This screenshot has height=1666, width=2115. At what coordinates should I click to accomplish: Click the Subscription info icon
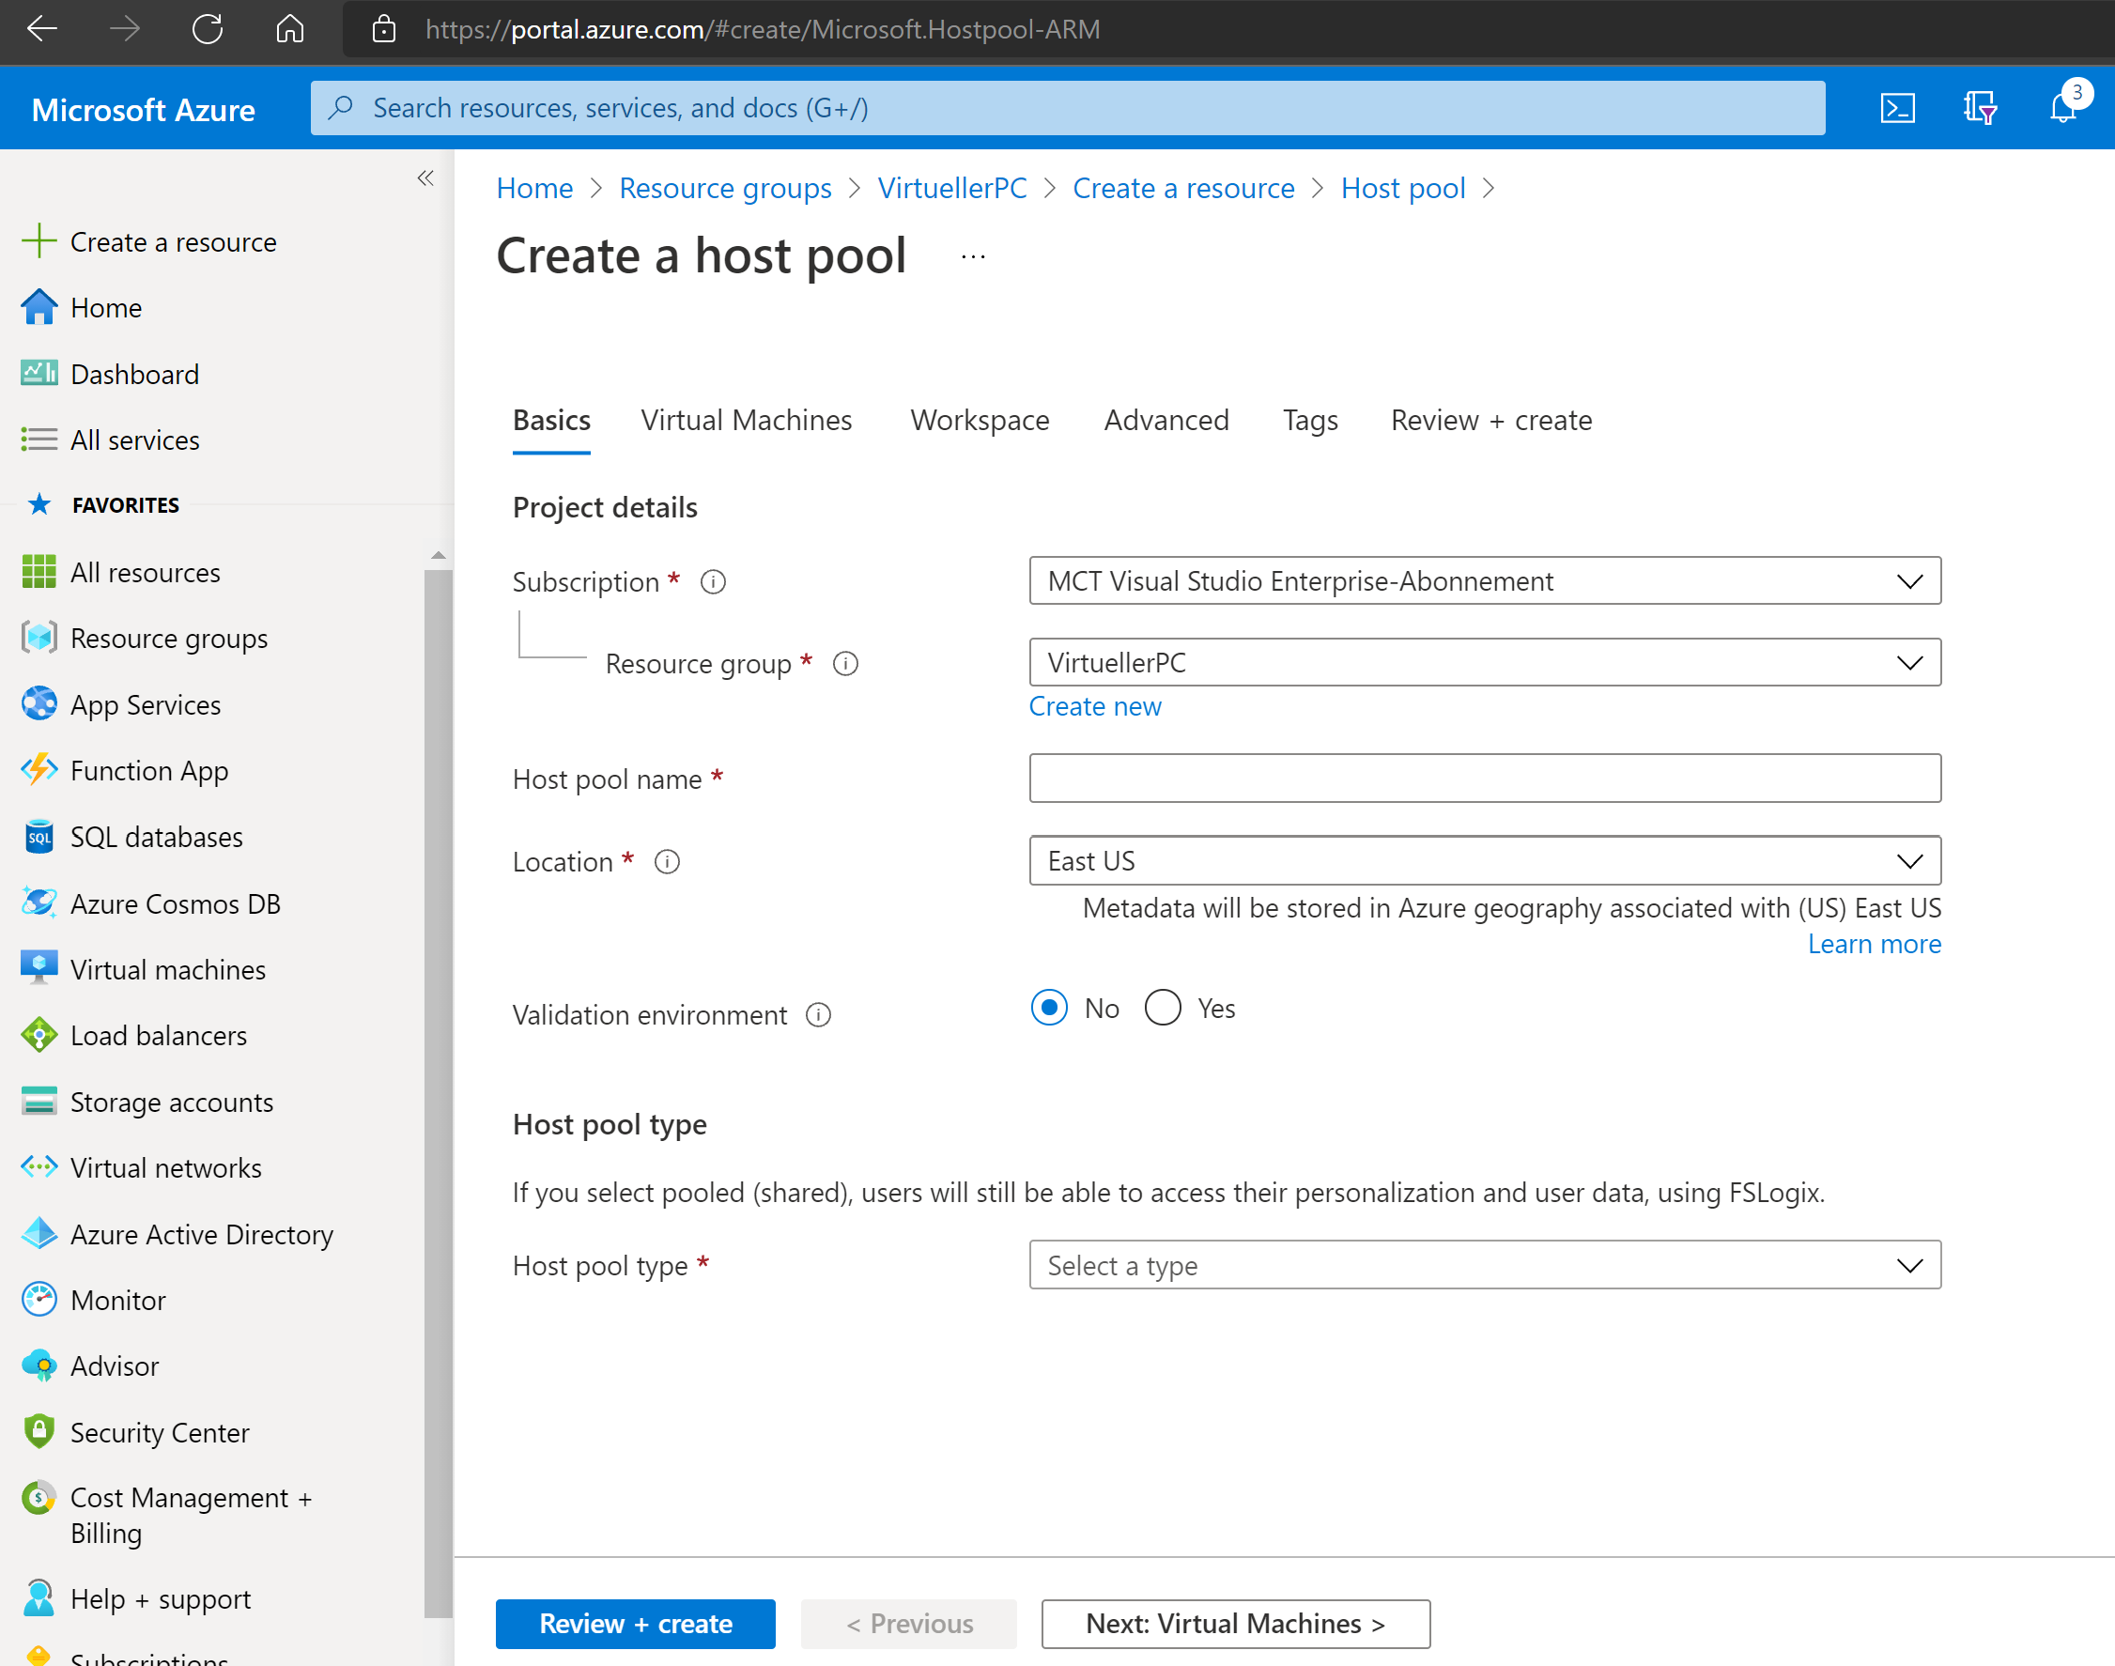(713, 582)
